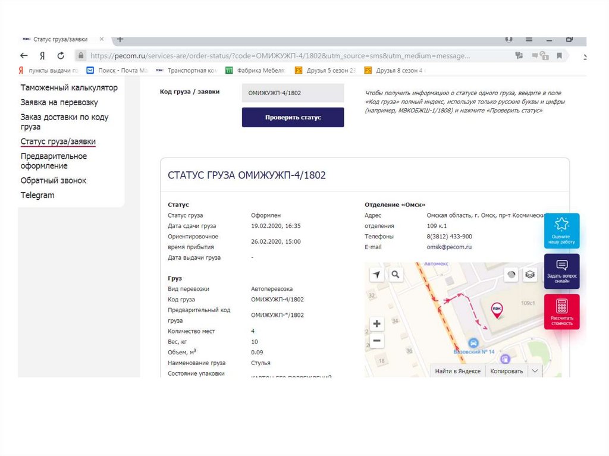Click the 'Оцените нашу работу' star widget

click(561, 231)
